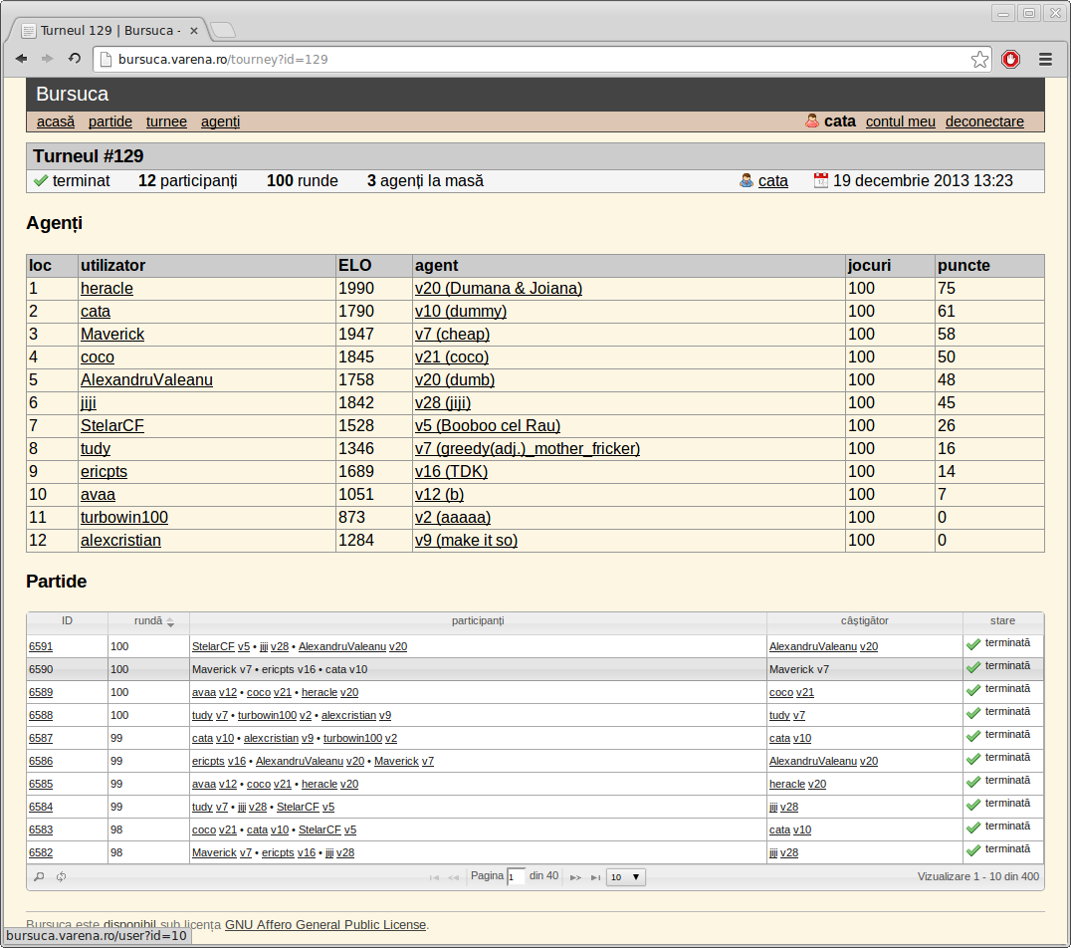Image resolution: width=1071 pixels, height=948 pixels.
Task: Switch to the Turneul 129 browser tab
Action: pyautogui.click(x=109, y=31)
